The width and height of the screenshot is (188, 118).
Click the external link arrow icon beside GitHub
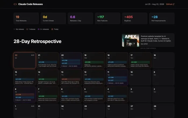click(173, 4)
